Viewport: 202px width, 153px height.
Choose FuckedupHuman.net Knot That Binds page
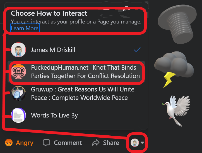[76, 72]
